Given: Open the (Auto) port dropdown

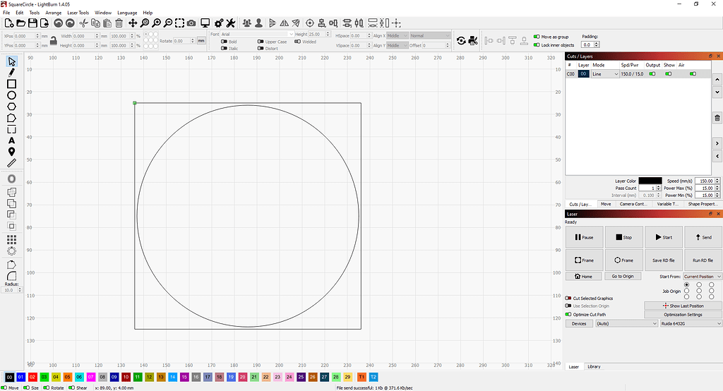Looking at the screenshot, I should point(627,324).
